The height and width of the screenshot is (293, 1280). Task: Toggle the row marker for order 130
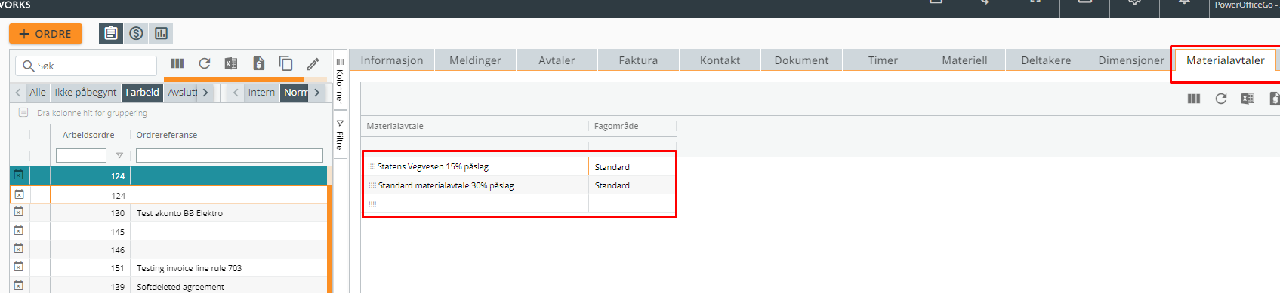(19, 212)
